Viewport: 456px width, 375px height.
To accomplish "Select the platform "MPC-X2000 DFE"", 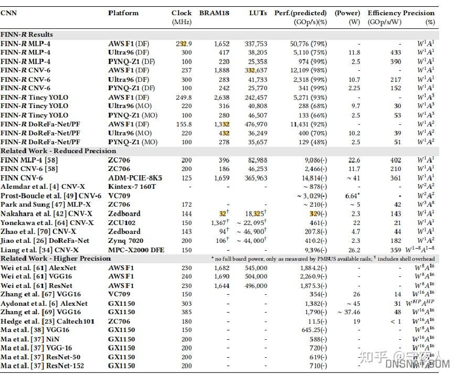I will [x=136, y=250].
